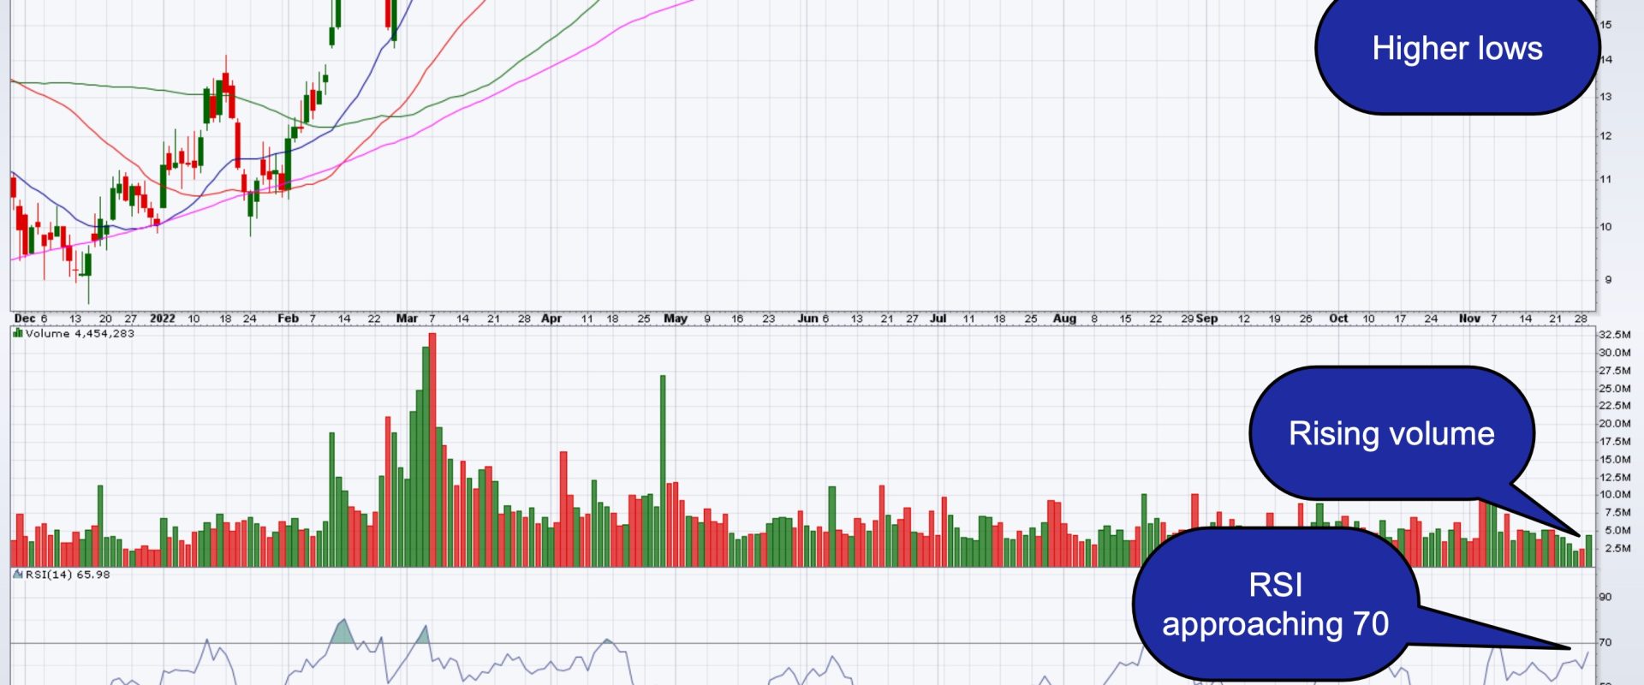Viewport: 1644px width, 685px height.
Task: Click the 25.0M volume axis label
Action: click(x=1615, y=389)
